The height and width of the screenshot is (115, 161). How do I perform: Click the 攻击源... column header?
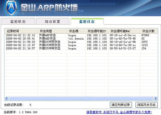pyautogui.click(x=76, y=31)
